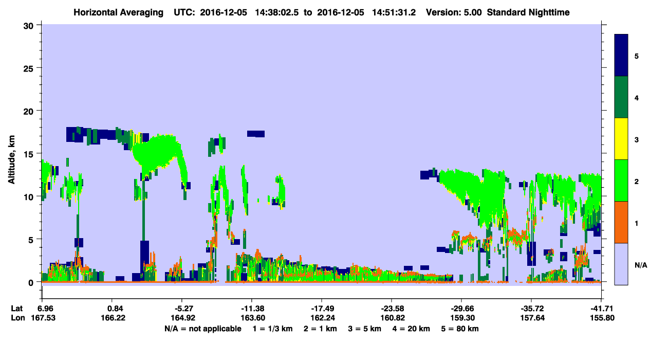Click legend text '2 = 1 km'

click(x=320, y=328)
